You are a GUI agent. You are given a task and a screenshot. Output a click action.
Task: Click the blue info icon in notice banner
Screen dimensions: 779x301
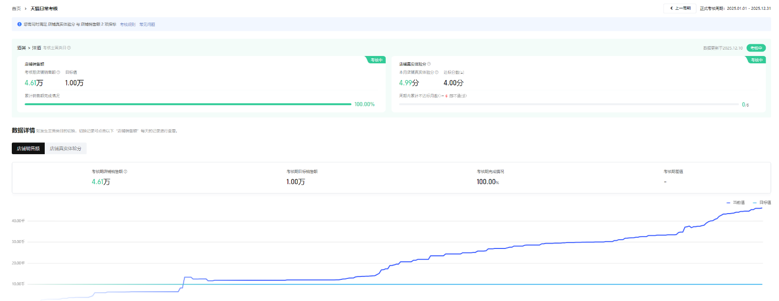click(20, 24)
